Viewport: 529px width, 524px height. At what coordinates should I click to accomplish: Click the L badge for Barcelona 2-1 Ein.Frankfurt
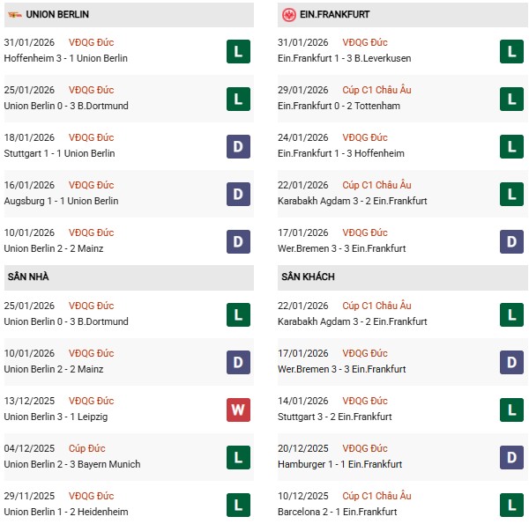tap(510, 505)
